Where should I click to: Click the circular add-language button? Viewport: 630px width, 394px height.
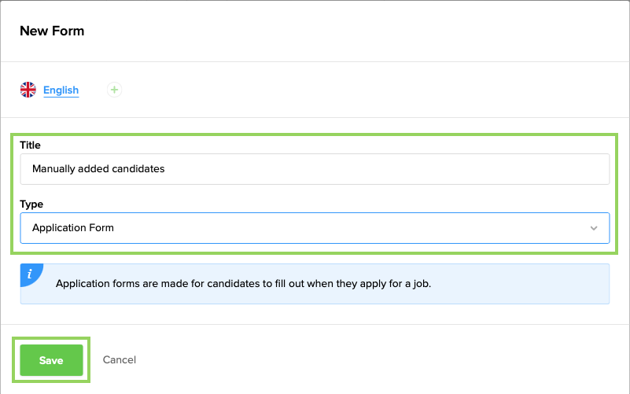pos(114,90)
